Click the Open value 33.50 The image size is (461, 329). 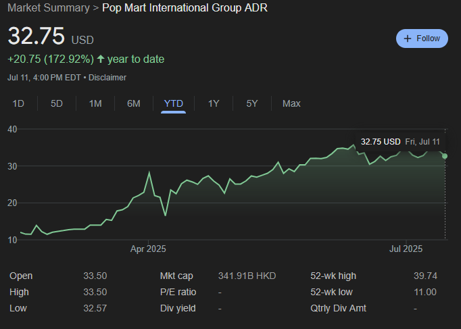[x=95, y=276]
